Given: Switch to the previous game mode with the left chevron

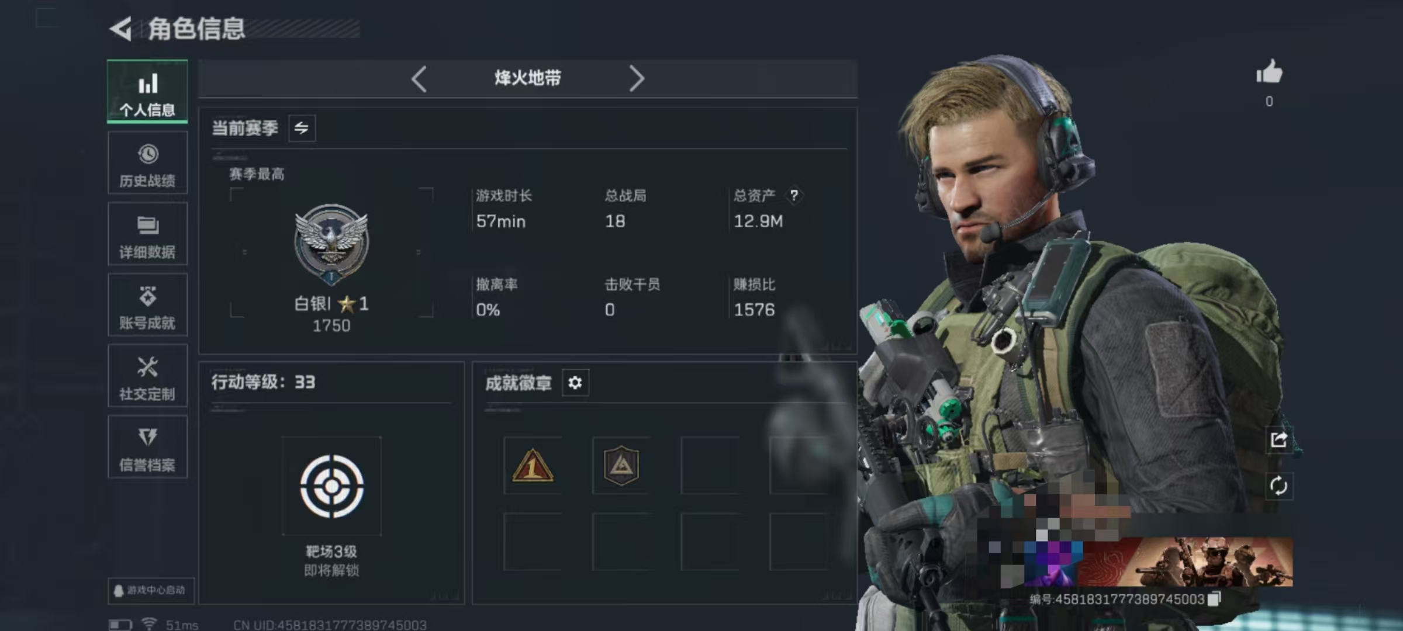Looking at the screenshot, I should [419, 79].
